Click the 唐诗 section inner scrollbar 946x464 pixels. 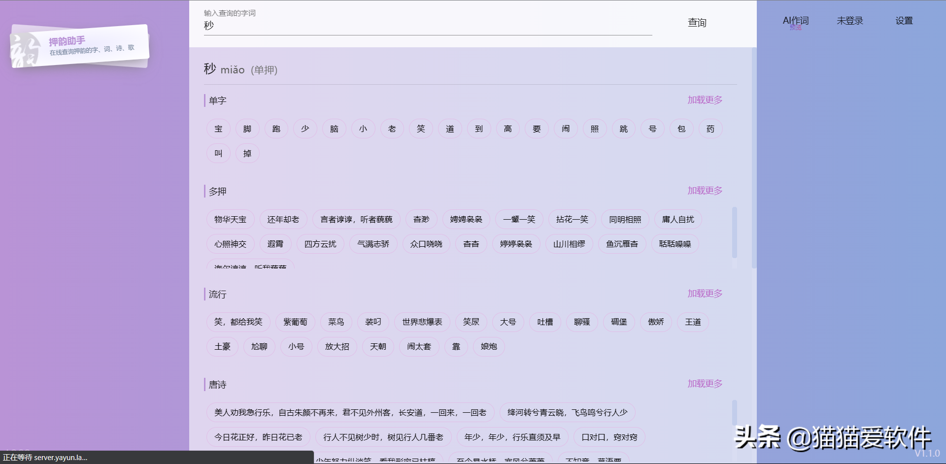tap(735, 414)
